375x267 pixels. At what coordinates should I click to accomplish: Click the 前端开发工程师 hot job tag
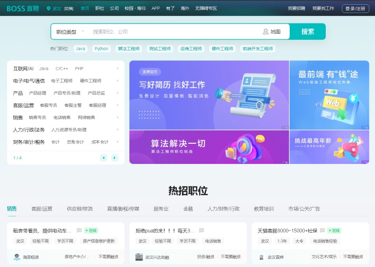257,49
